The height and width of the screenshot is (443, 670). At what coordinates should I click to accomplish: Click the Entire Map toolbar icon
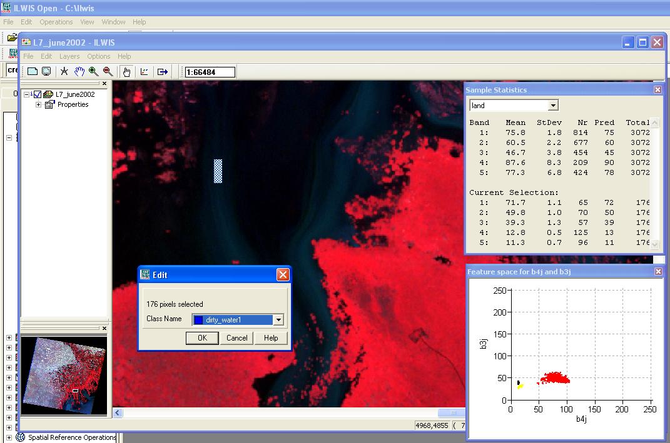pos(33,72)
